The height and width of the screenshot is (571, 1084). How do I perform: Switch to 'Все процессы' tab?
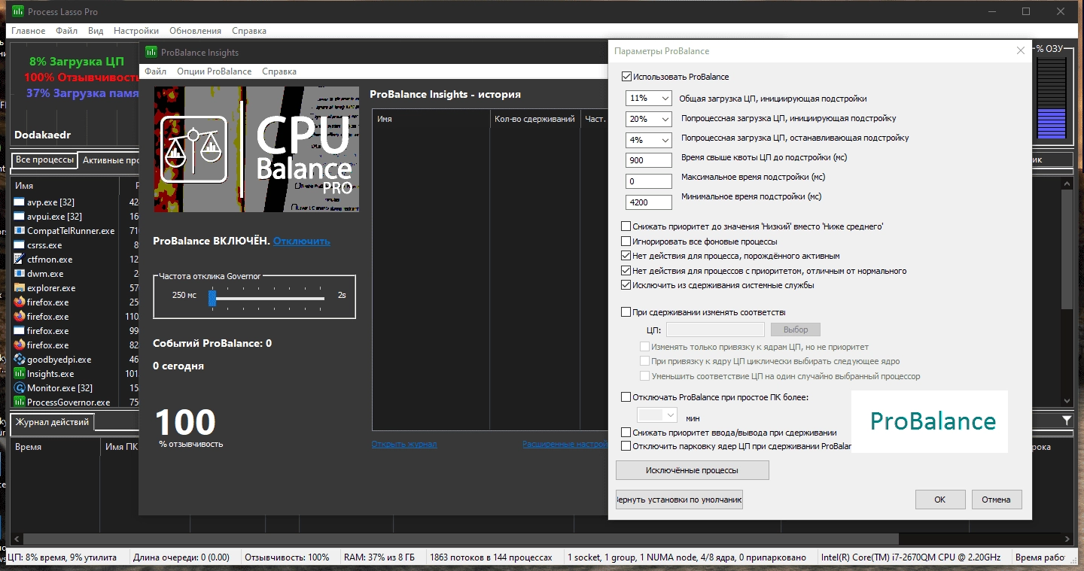(44, 160)
